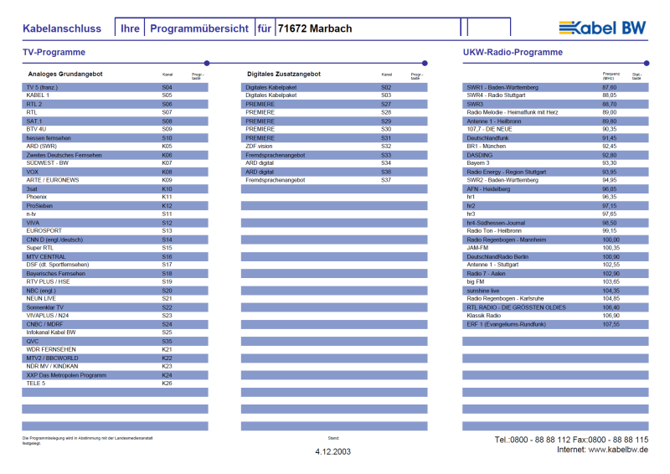Select the NEUN LIVE entry

tap(41, 298)
